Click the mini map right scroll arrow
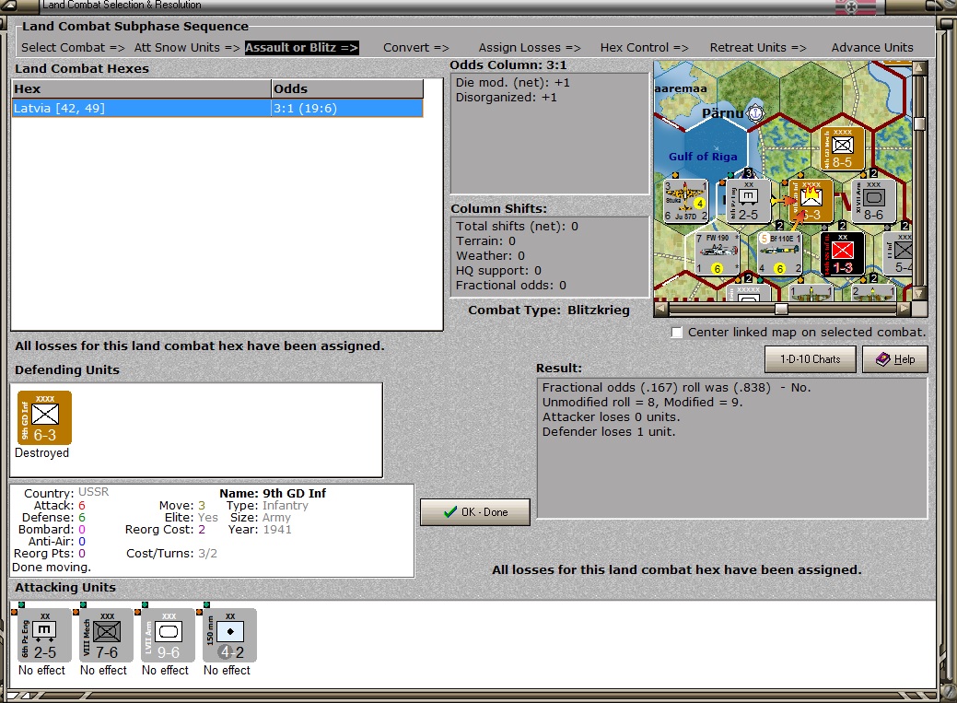This screenshot has width=957, height=703. [x=904, y=309]
